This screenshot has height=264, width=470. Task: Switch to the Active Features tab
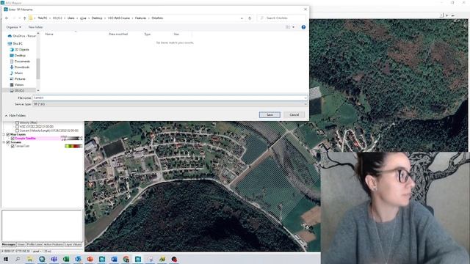[x=54, y=244]
